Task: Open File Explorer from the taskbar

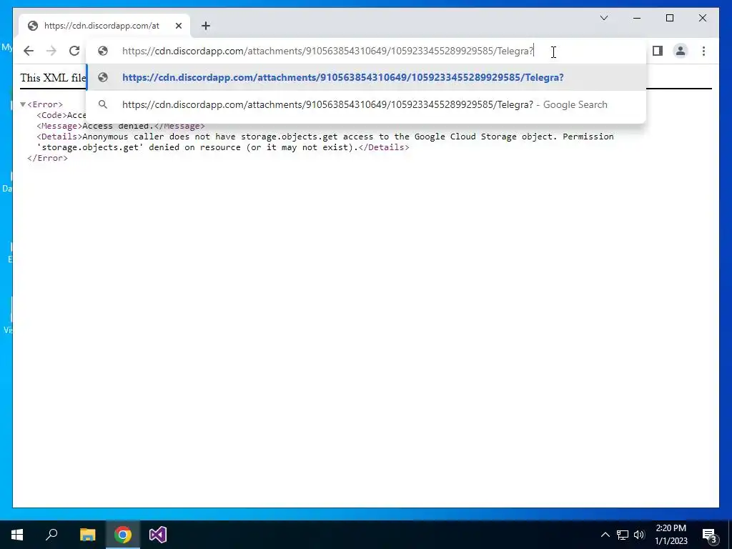Action: (87, 535)
